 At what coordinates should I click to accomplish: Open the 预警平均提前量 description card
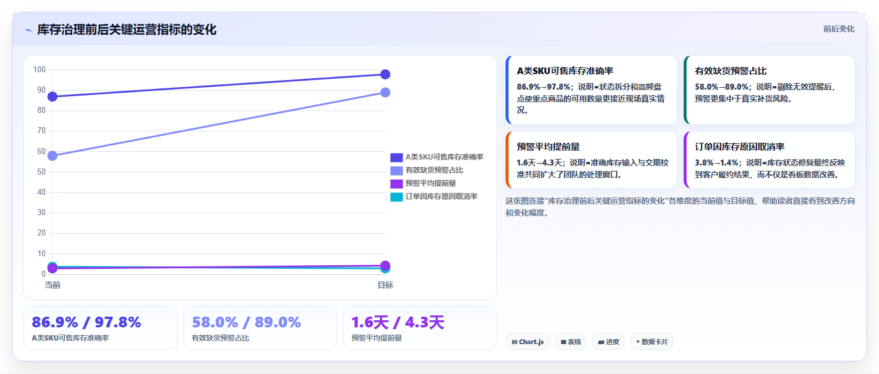[592, 160]
